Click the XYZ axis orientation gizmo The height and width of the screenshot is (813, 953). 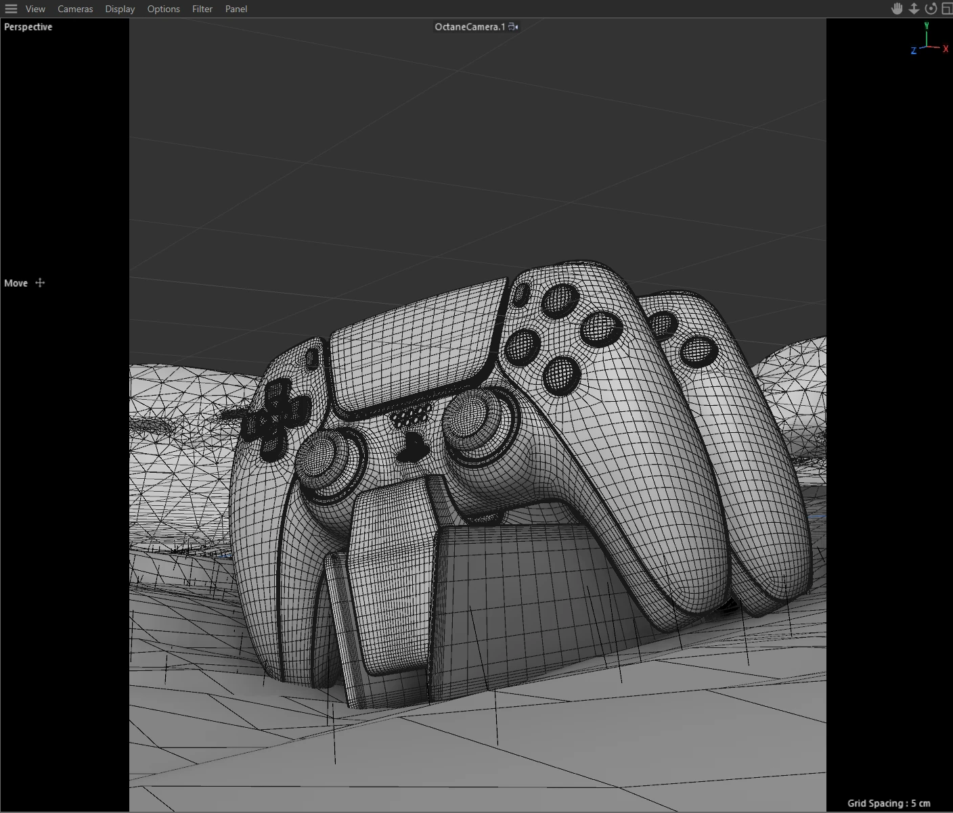click(929, 39)
